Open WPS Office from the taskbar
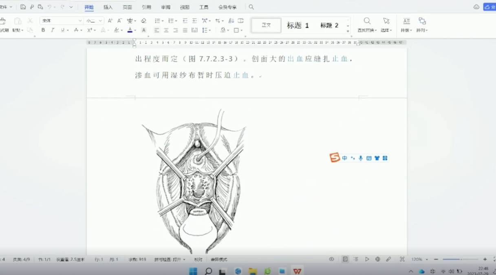The image size is (496, 275). pos(297,271)
